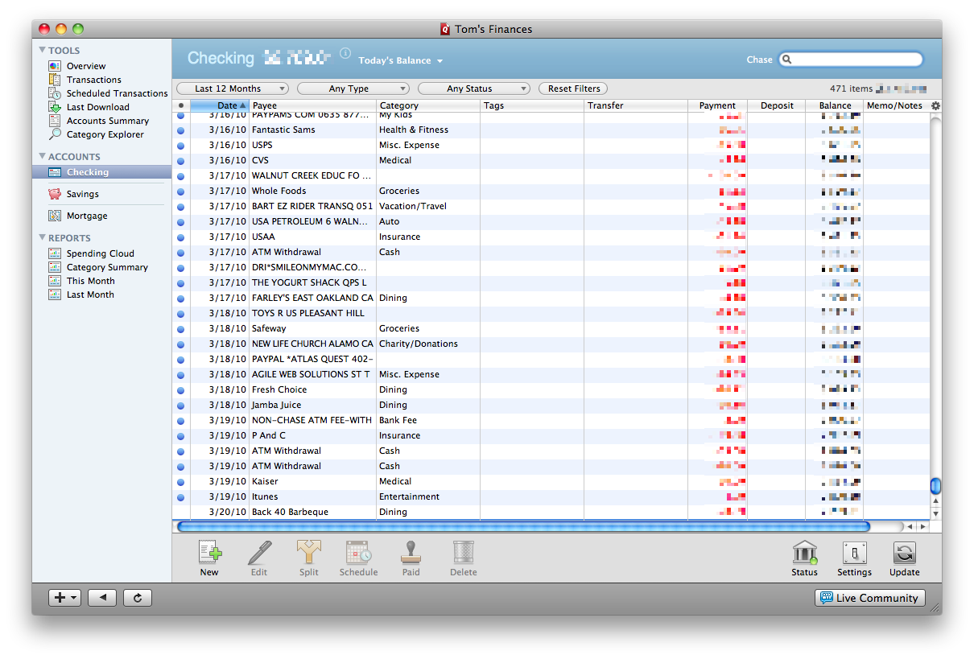Open the account Status bank icon
This screenshot has width=974, height=659.
coord(804,553)
